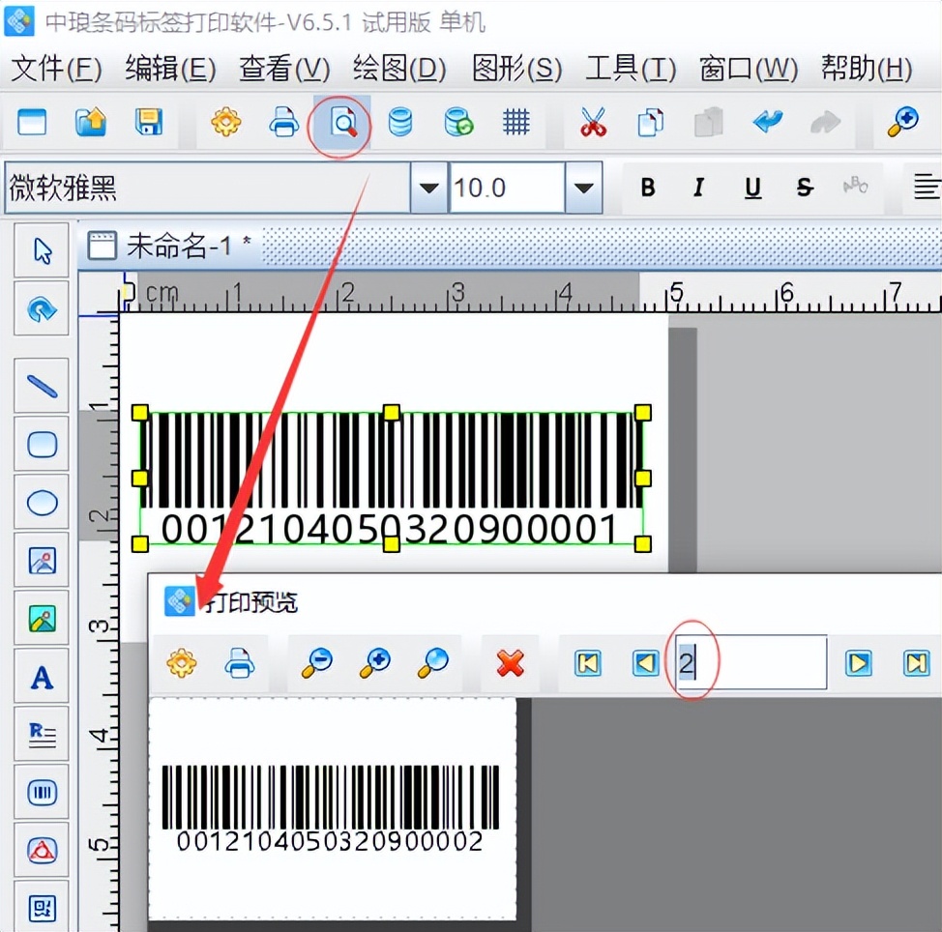Open the 查看(V) menu
This screenshot has width=942, height=932.
pyautogui.click(x=284, y=69)
